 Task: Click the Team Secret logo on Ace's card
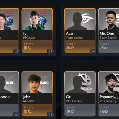pos(87,18)
